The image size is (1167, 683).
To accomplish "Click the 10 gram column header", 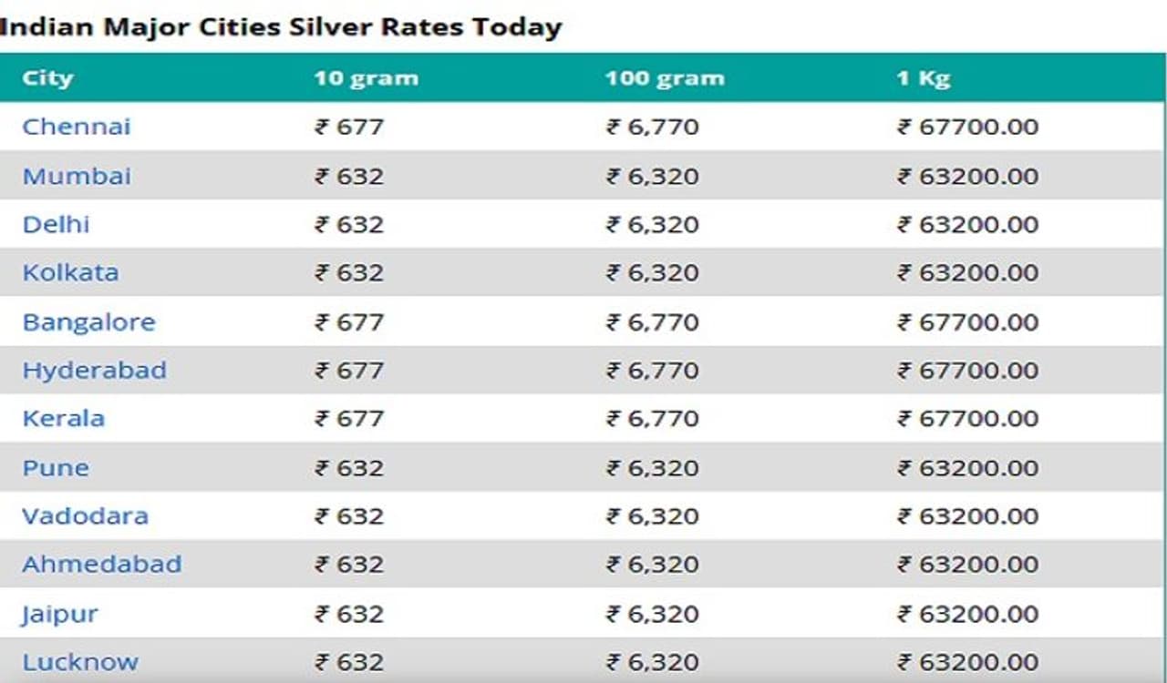I will [366, 78].
